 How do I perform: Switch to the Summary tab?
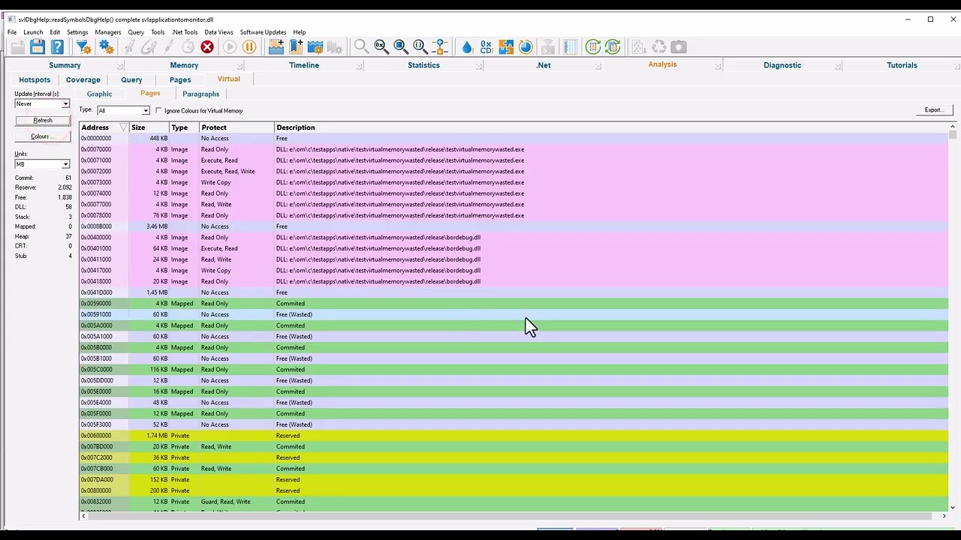pos(65,65)
